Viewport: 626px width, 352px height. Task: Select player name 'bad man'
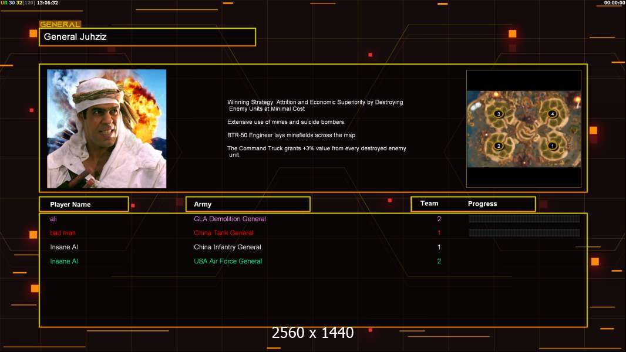(x=63, y=233)
